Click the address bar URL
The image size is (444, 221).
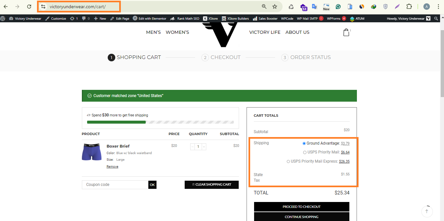[x=78, y=7]
